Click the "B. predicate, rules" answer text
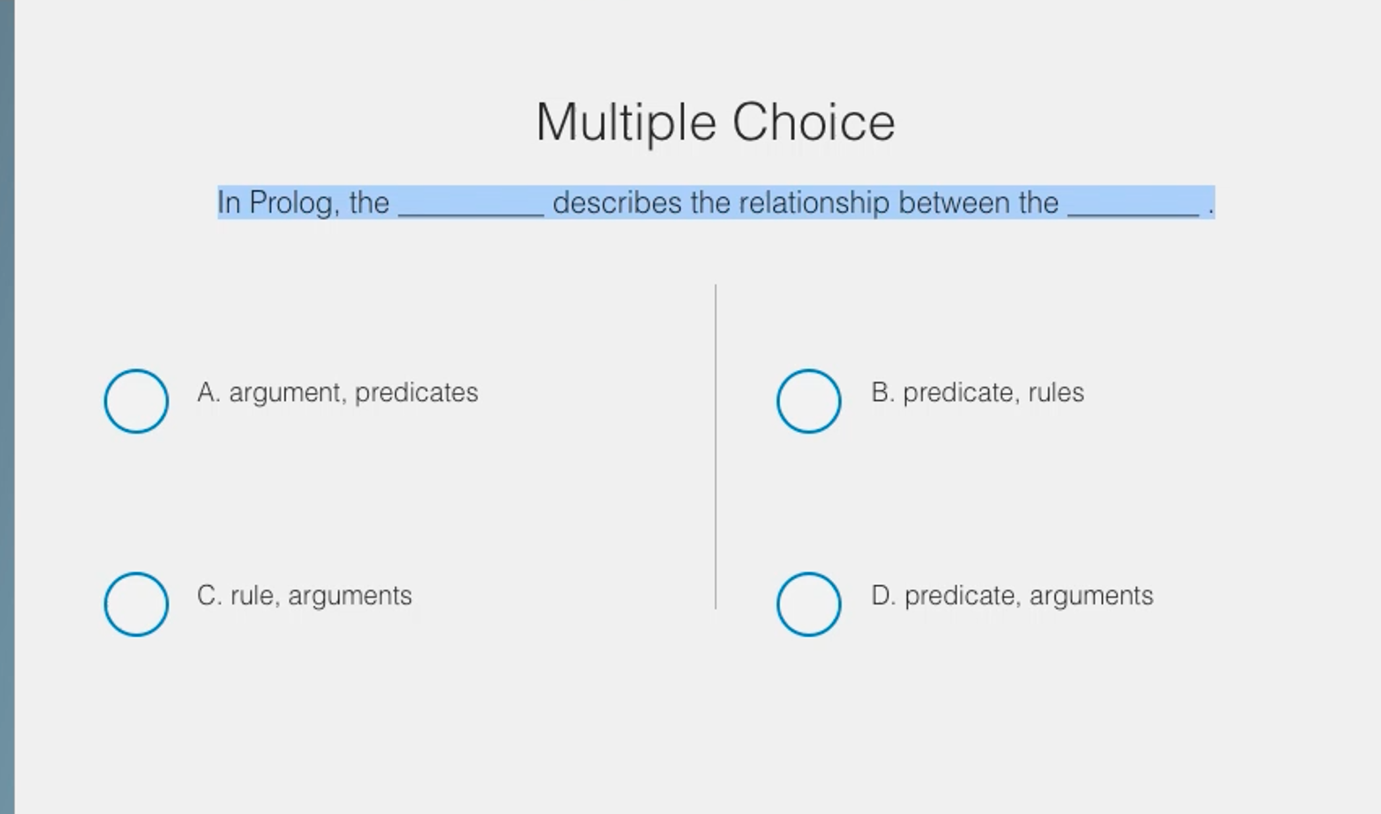The height and width of the screenshot is (814, 1381). (977, 393)
